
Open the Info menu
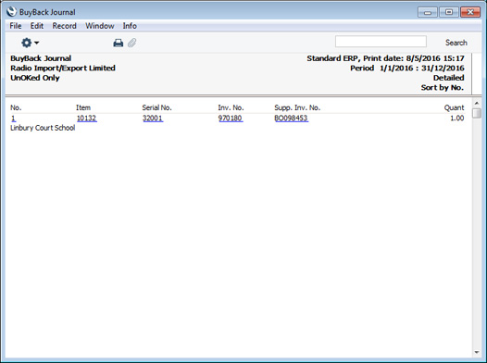pos(130,26)
